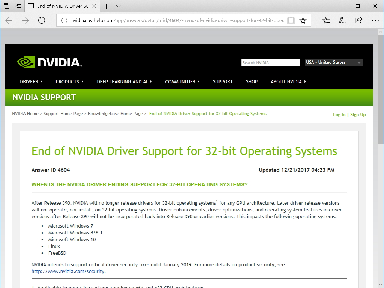Click the Microsoft Windows 8/8.1 list item

click(x=75, y=232)
